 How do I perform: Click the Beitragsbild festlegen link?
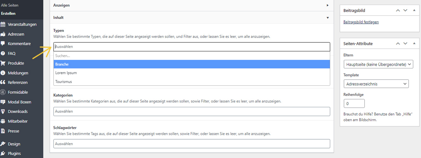coord(361,22)
